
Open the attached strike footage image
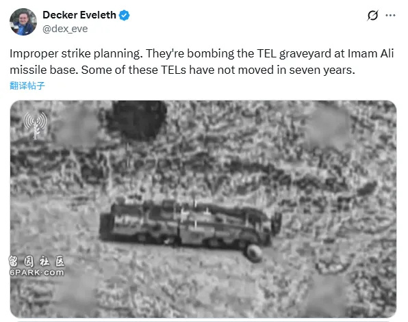[x=203, y=209]
